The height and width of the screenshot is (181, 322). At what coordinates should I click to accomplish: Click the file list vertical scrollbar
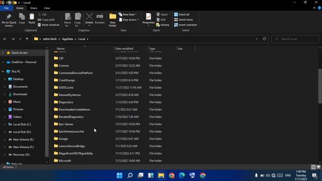tap(320, 86)
